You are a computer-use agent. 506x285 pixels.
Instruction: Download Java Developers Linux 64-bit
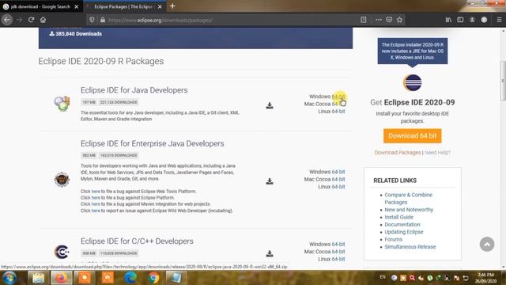[x=338, y=112]
